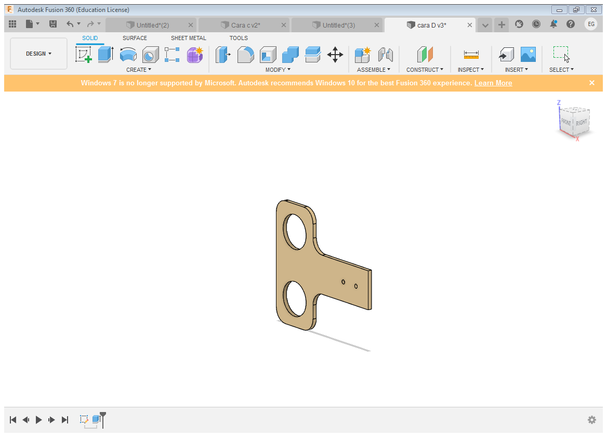This screenshot has height=437, width=607.
Task: Expand the INSERT menu
Action: coord(517,70)
